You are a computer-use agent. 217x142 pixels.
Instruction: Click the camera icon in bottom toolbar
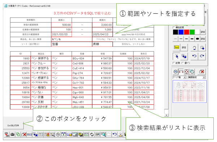pos(12,134)
